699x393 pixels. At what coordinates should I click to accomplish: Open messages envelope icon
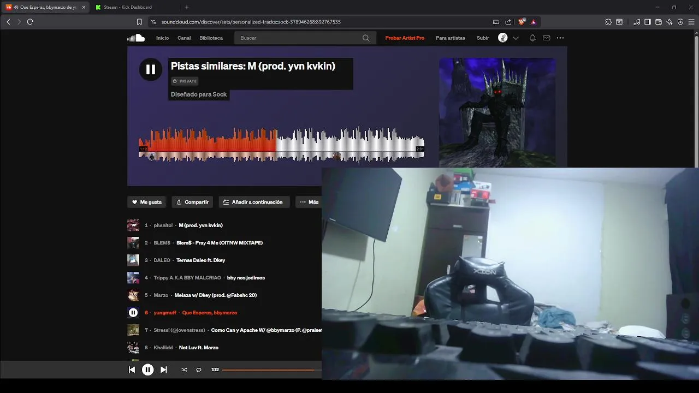pyautogui.click(x=546, y=38)
